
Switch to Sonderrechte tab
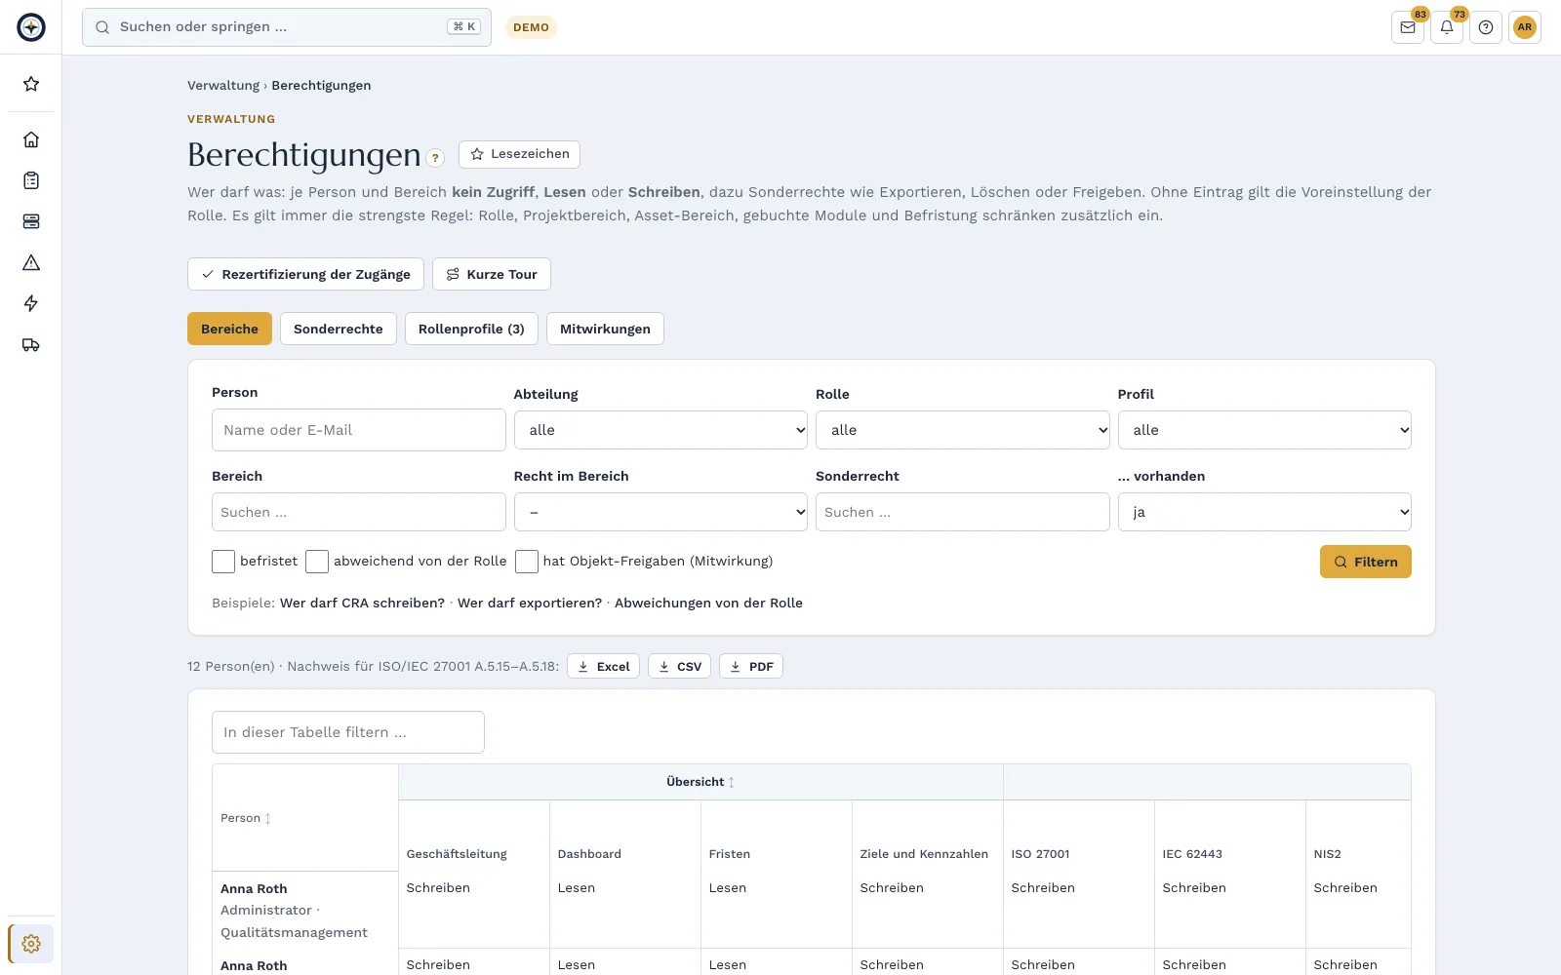pos(339,329)
